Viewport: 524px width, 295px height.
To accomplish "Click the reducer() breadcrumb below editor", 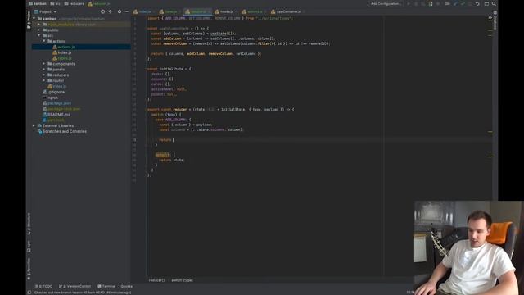I will (156, 280).
